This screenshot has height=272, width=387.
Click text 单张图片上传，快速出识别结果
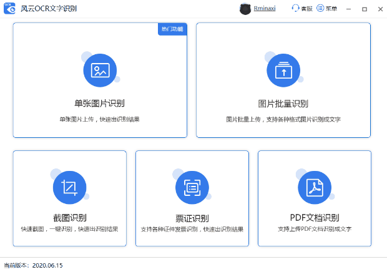pos(99,119)
